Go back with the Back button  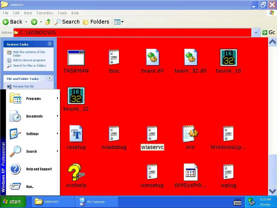point(12,22)
